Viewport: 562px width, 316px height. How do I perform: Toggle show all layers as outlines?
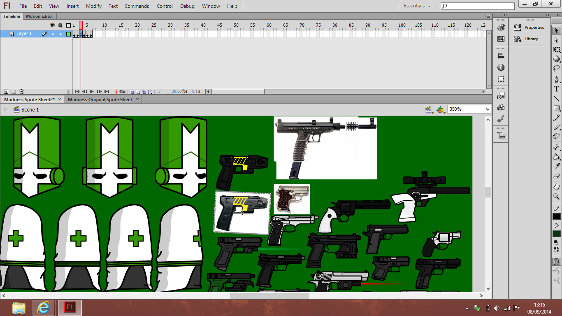tap(68, 25)
